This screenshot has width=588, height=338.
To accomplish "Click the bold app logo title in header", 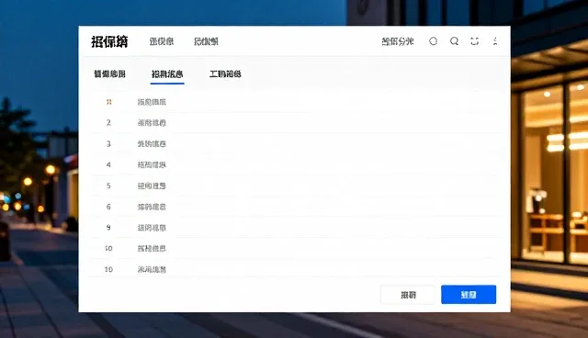I will click(x=109, y=41).
